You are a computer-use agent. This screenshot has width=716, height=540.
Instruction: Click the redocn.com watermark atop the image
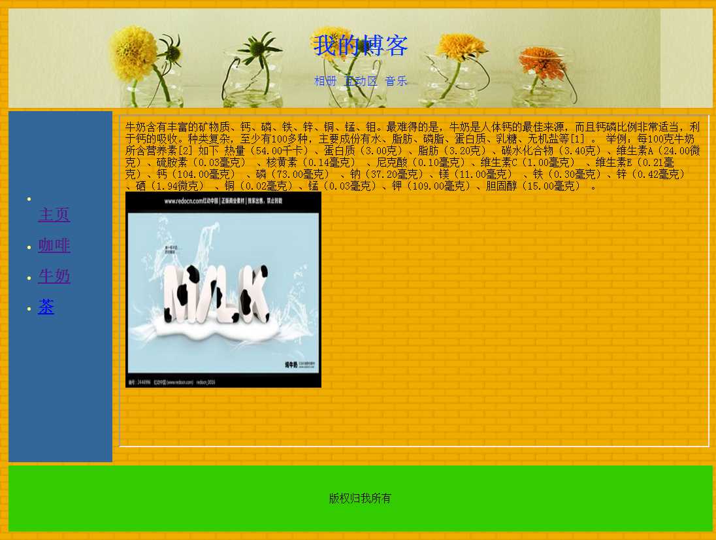coord(223,201)
